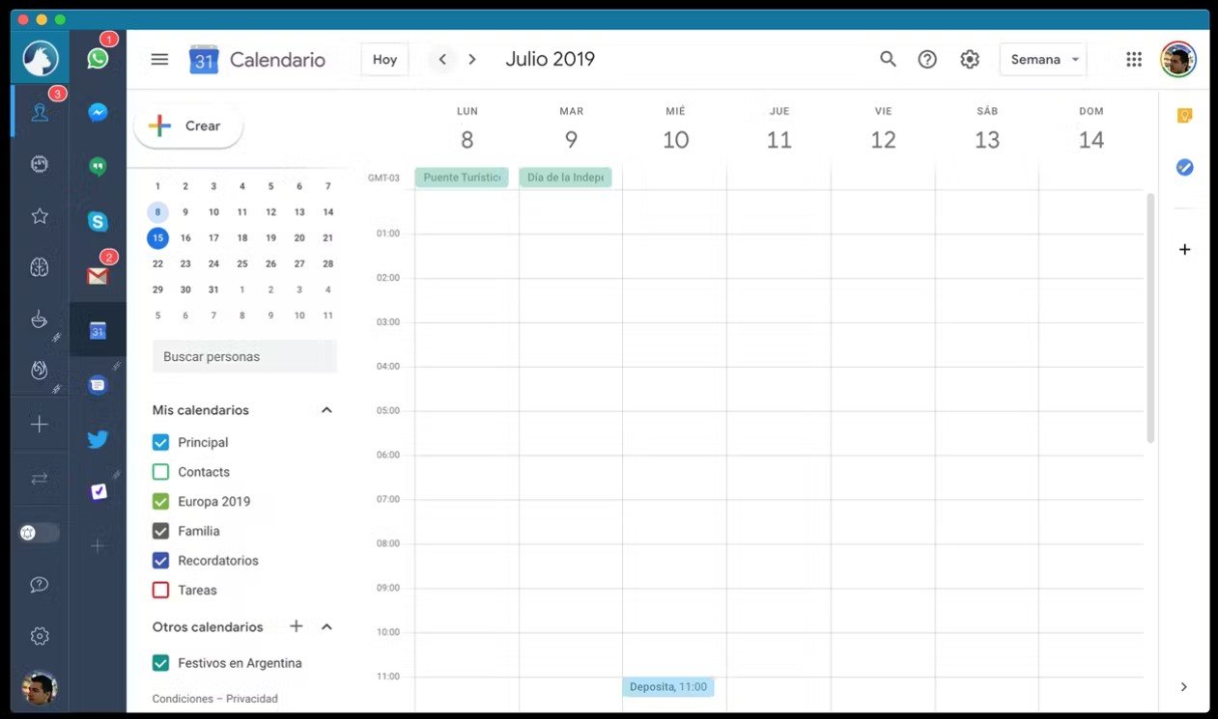
Task: Open the Google apps grid
Action: point(1134,59)
